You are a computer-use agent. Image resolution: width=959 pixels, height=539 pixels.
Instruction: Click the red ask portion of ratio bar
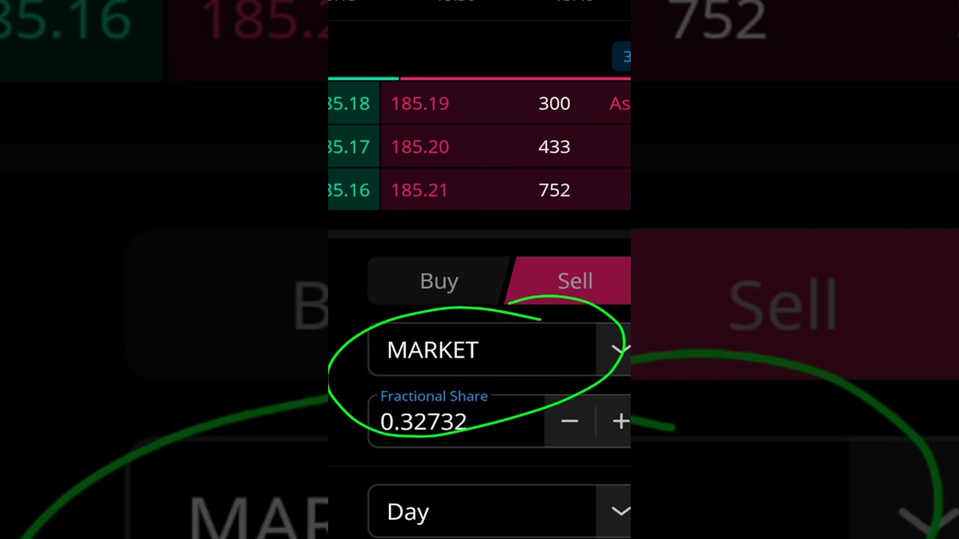coord(515,78)
